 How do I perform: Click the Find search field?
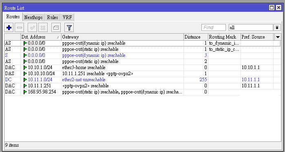click(214, 28)
